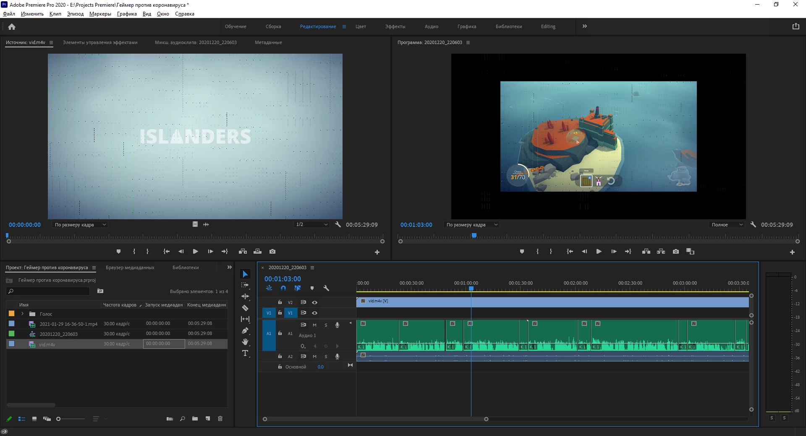Open sequence 20201220_220603 panel menu
Viewport: 806px width, 436px height.
(312, 267)
